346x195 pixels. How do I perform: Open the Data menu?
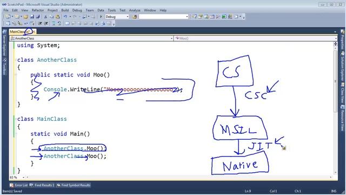pyautogui.click(x=101, y=10)
